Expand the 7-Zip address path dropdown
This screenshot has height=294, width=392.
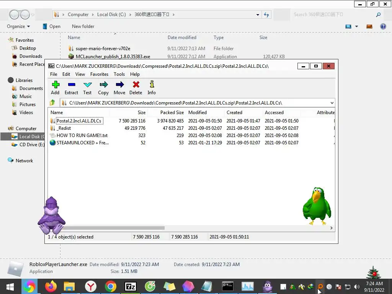332,103
